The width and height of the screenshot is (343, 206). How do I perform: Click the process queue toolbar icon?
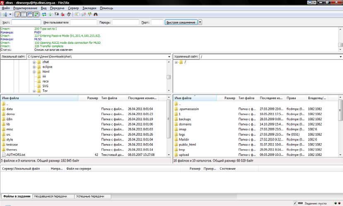(51, 14)
